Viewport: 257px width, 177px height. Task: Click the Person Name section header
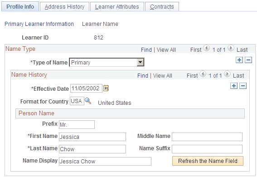pos(130,113)
